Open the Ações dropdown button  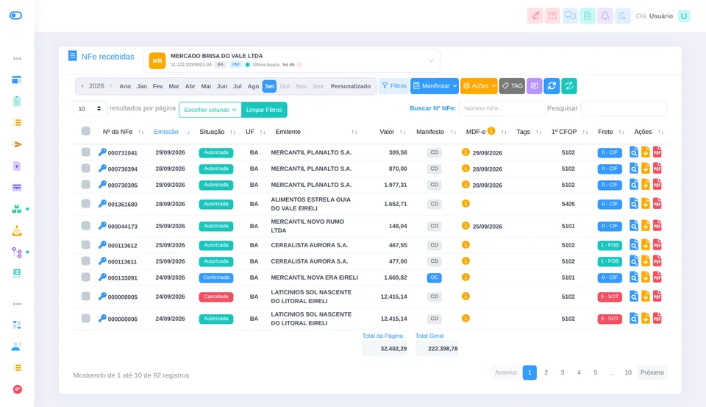479,85
